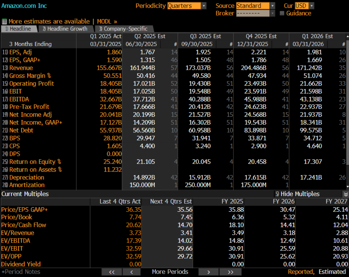The image size is (349, 277).
Task: Click the grid icon beside More estimates
Action: coord(4,22)
